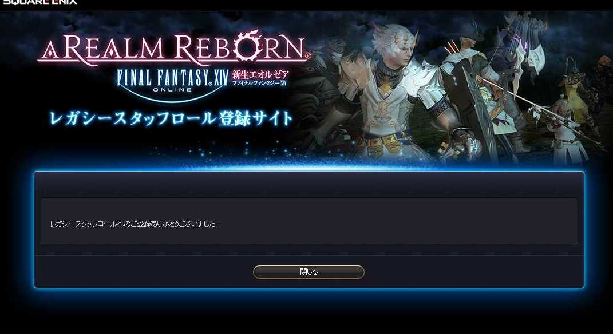Click the thank-you registration message text
The width and height of the screenshot is (613, 334).
[x=135, y=224]
